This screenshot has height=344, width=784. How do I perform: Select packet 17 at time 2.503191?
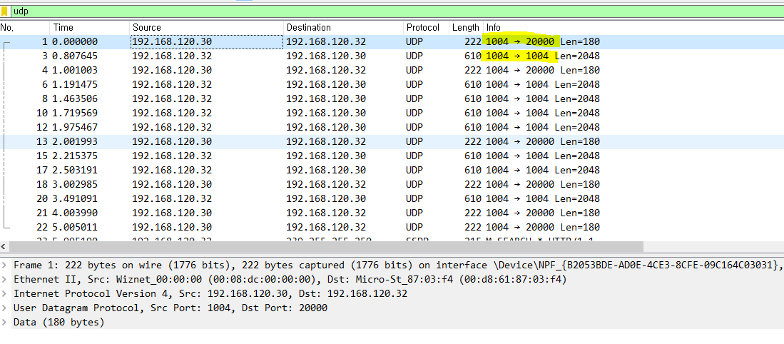click(392, 170)
